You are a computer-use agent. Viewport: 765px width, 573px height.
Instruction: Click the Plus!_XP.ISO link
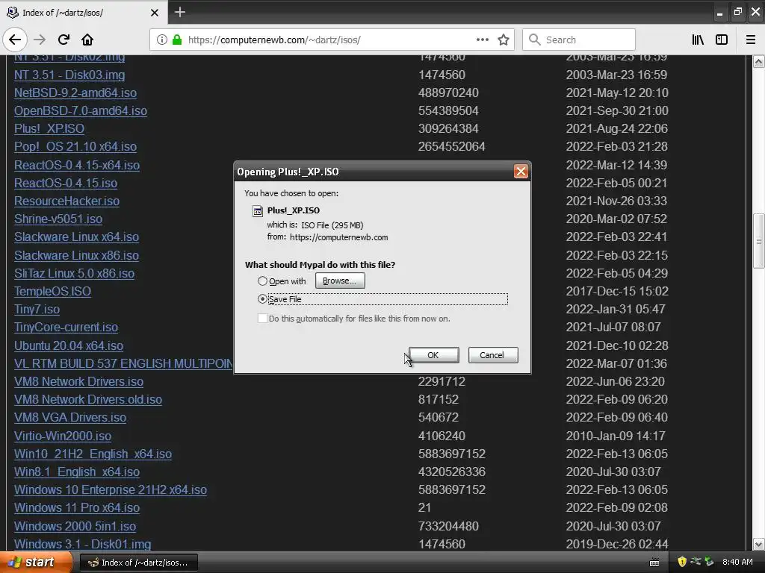point(49,128)
